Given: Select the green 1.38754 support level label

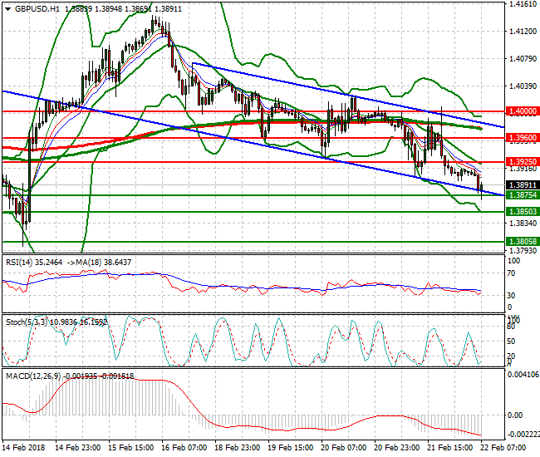Looking at the screenshot, I should pos(523,195).
